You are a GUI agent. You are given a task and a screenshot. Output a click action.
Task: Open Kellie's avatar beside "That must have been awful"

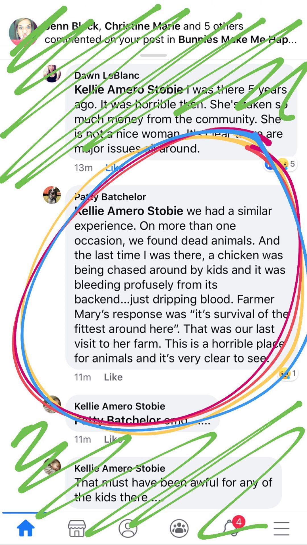[52, 467]
